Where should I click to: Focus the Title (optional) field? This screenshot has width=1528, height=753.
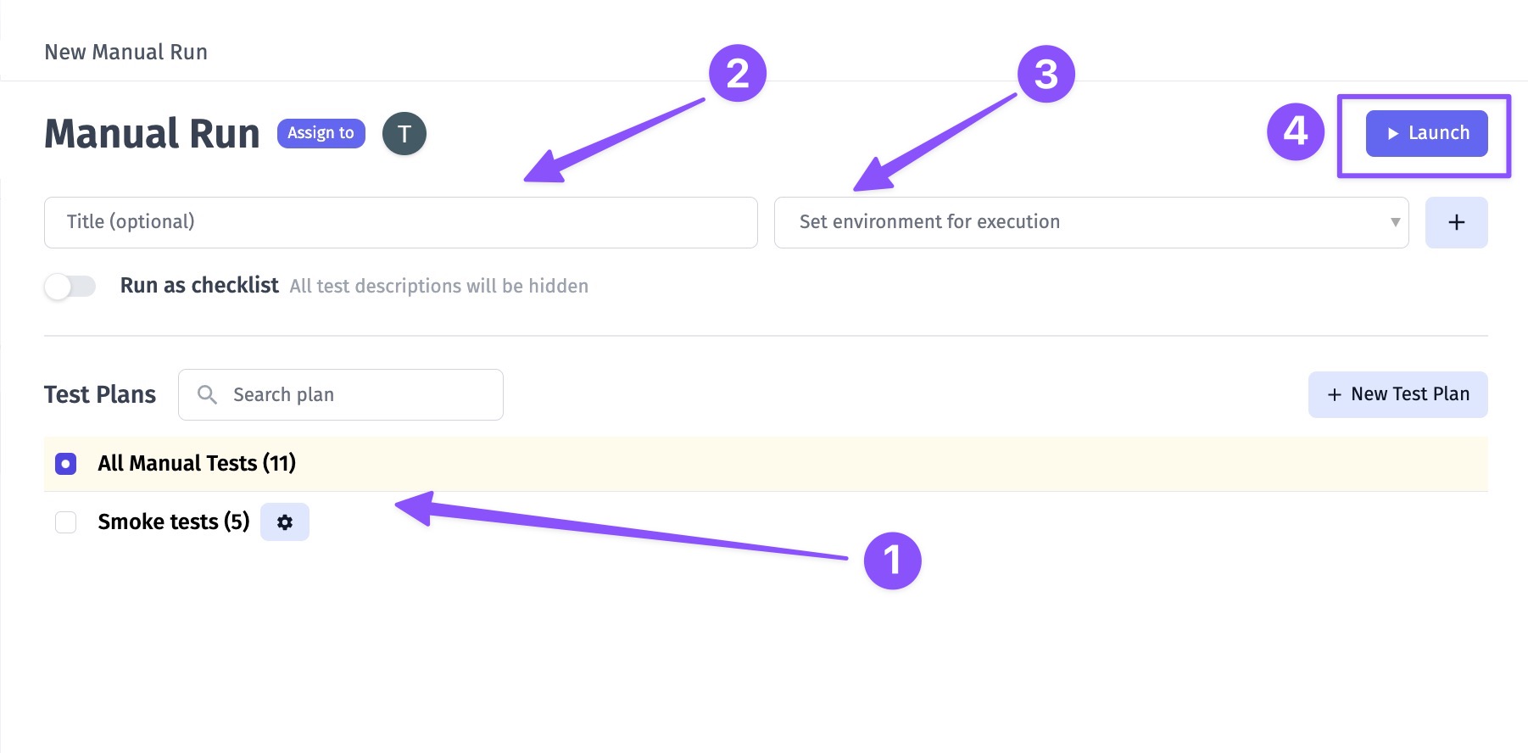pos(401,222)
